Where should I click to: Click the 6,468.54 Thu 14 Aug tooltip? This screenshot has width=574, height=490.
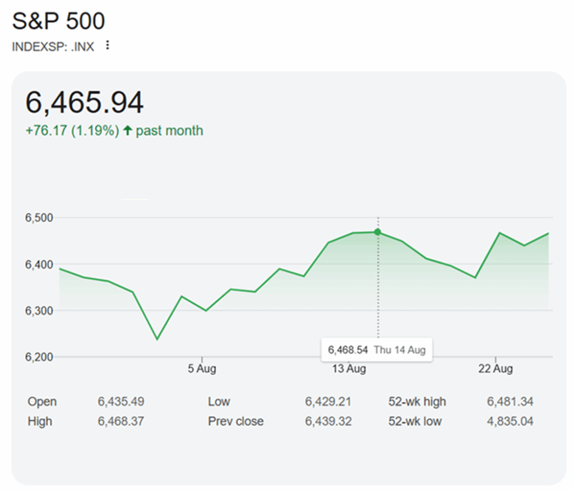[377, 350]
